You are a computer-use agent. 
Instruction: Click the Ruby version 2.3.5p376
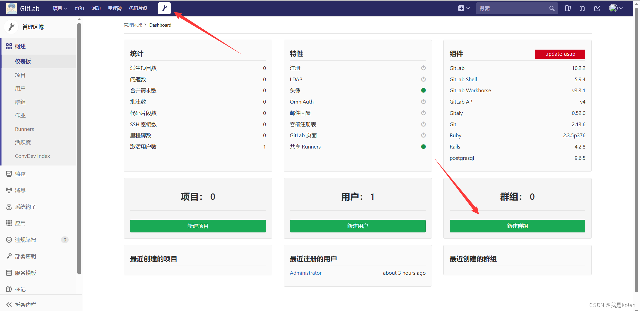tap(574, 135)
